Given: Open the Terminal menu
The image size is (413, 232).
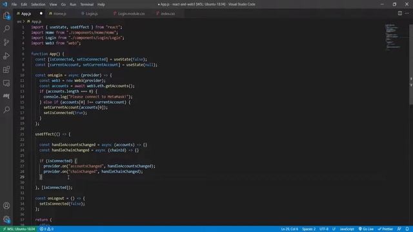Looking at the screenshot, I should tap(87, 5).
